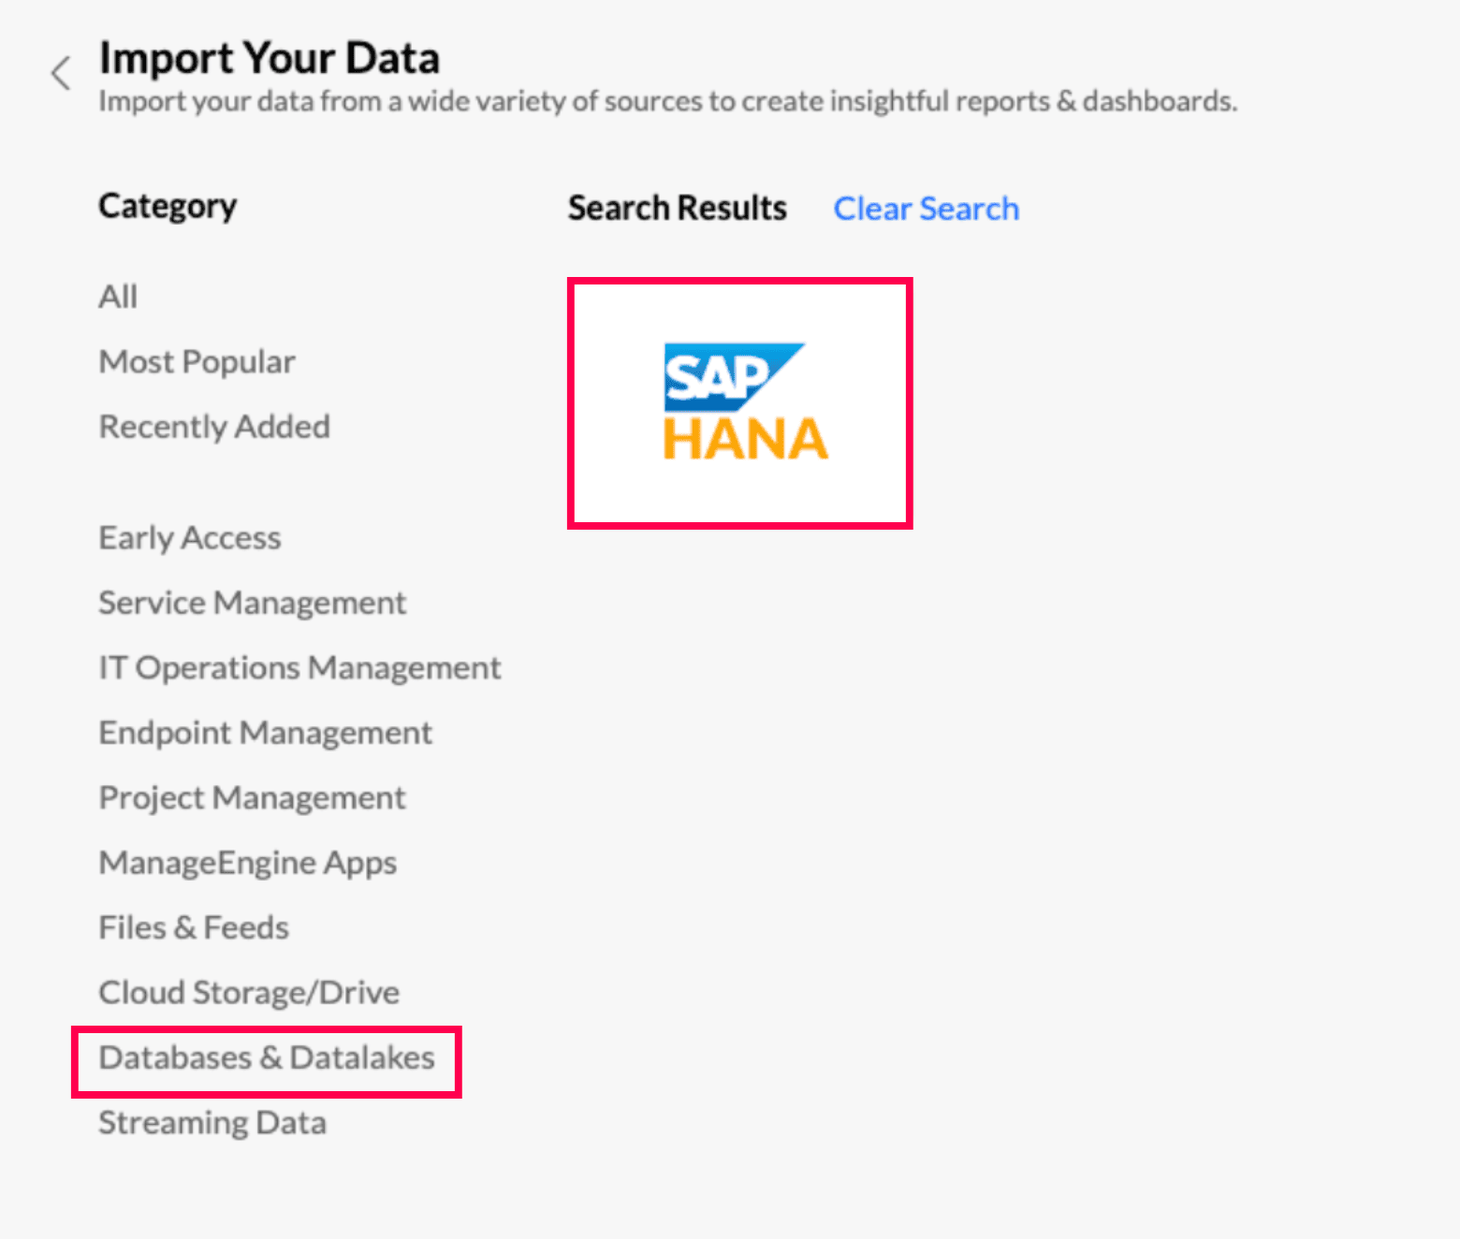Click the Category heading

coord(168,206)
